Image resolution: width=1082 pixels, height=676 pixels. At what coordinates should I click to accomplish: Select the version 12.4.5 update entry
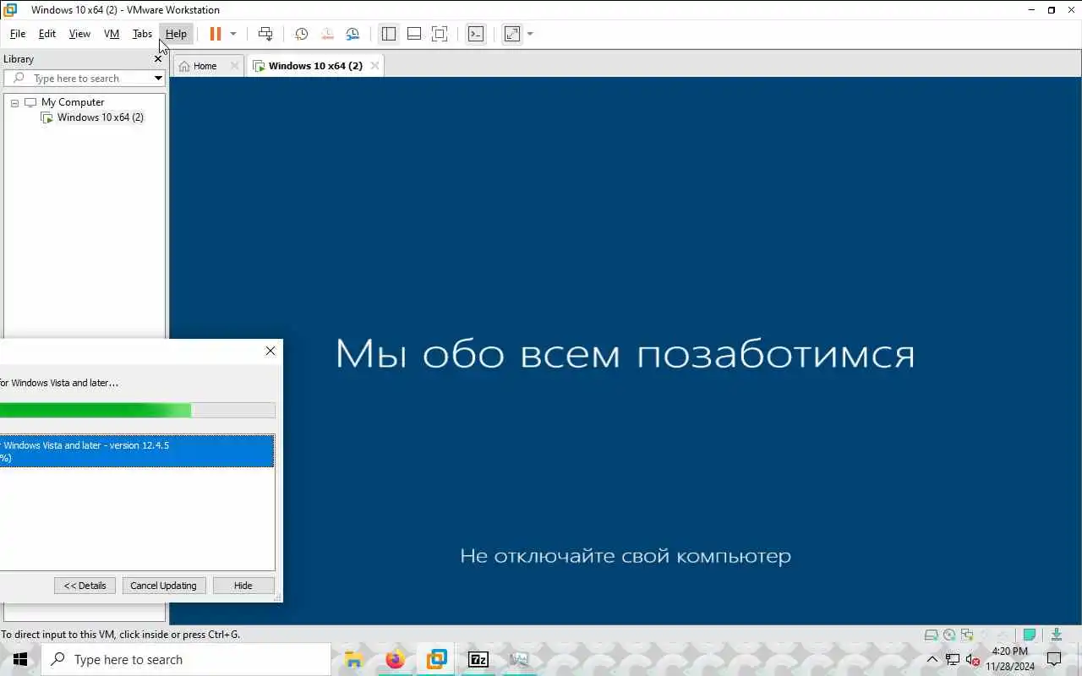(137, 451)
